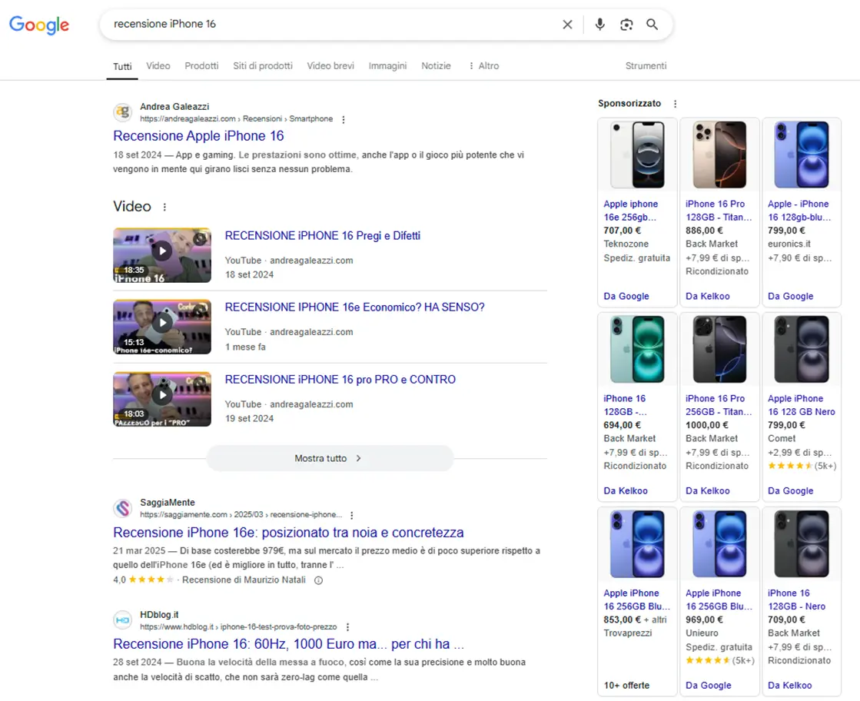Open Unieuro iPhone 16 256GB Blu image
The image size is (860, 701).
tap(719, 544)
